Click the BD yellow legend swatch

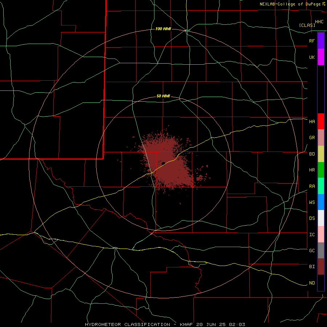pos(321,154)
